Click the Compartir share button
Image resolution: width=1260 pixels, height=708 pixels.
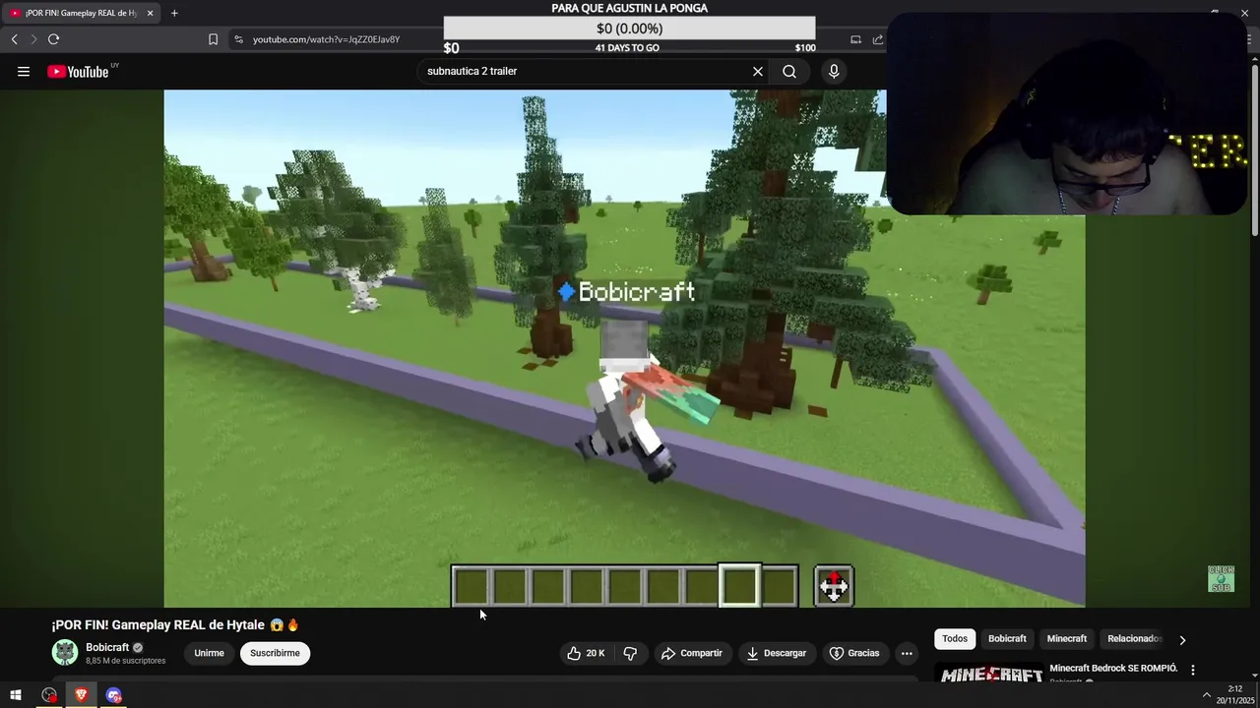pos(692,653)
